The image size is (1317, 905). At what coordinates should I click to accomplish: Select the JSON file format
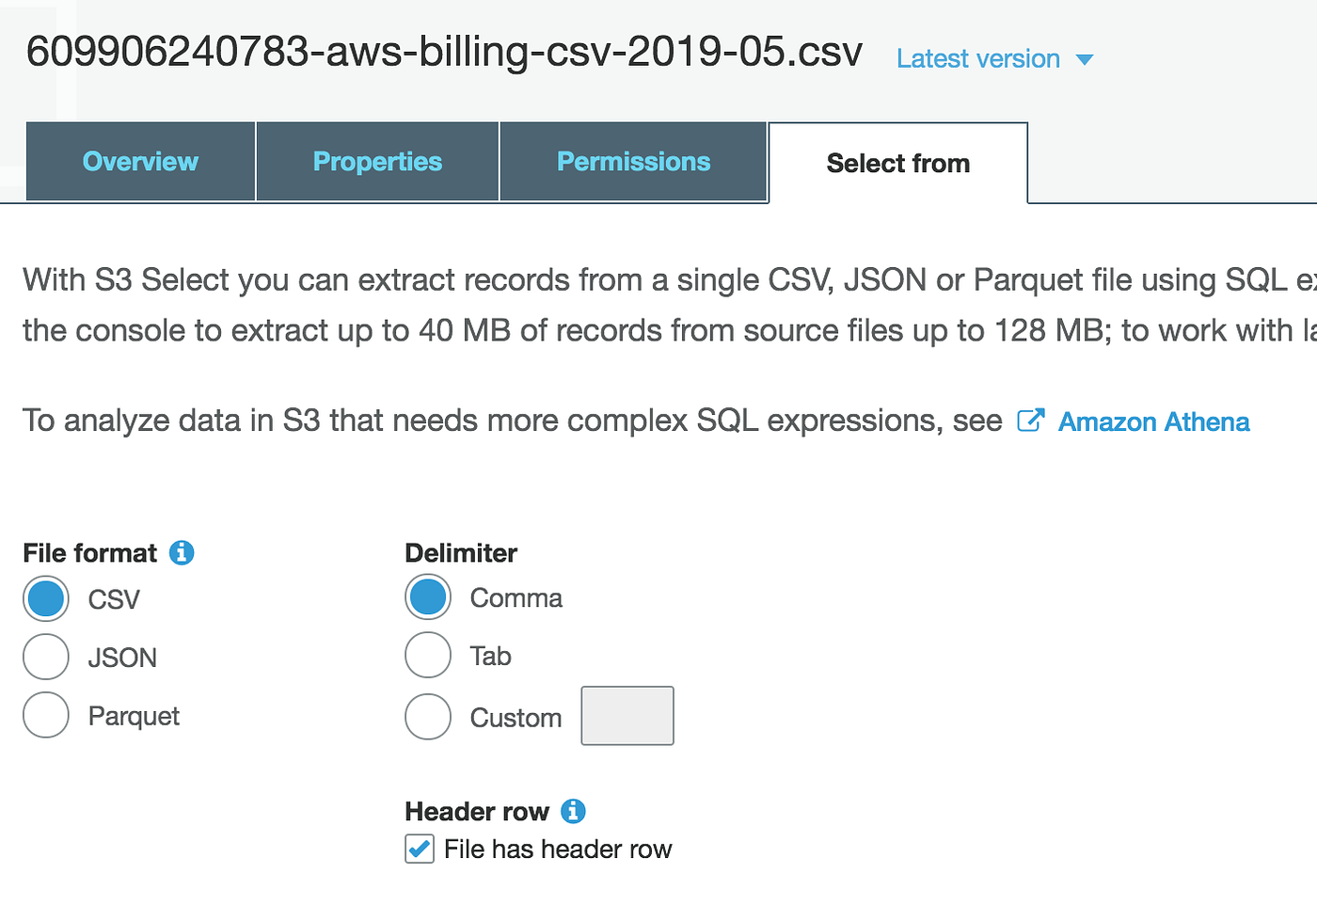(x=45, y=657)
